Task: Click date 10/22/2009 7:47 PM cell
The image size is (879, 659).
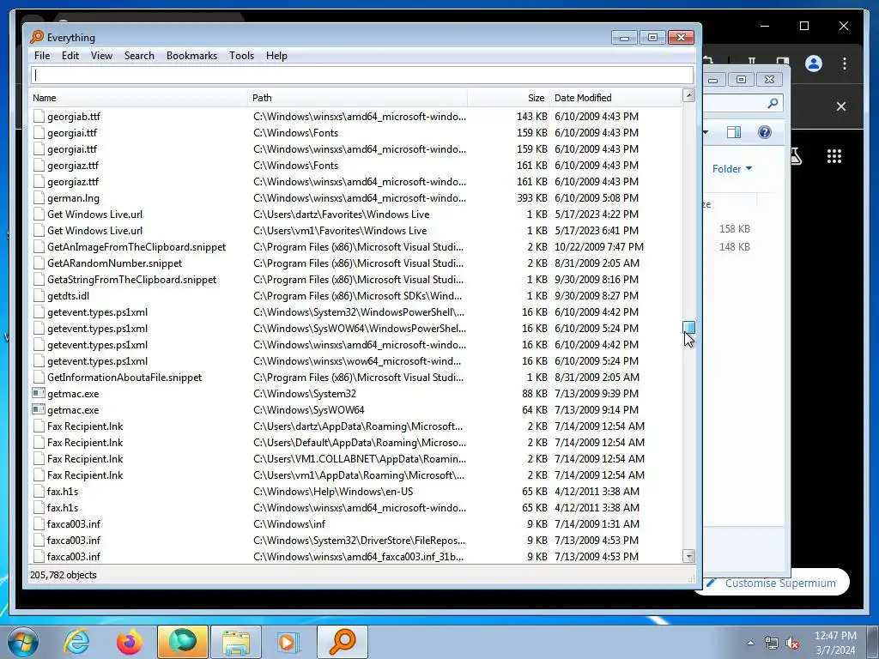Action: coord(598,246)
